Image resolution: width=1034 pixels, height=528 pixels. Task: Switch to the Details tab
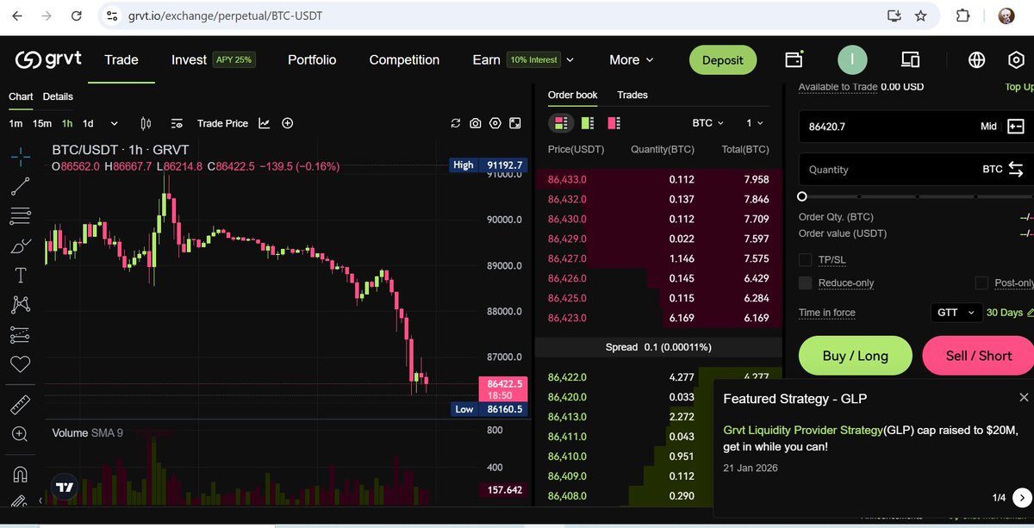(x=58, y=96)
